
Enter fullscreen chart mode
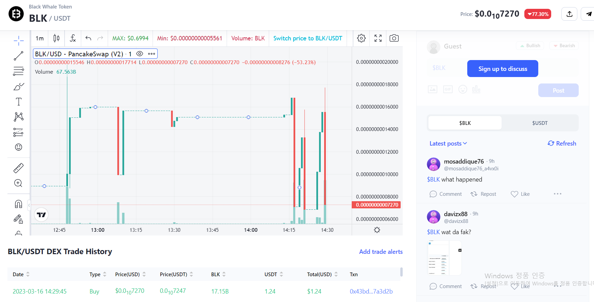[378, 38]
